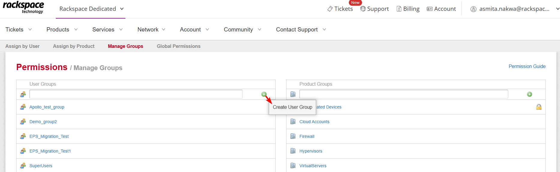Click the green Create Product Group plus icon

point(530,94)
